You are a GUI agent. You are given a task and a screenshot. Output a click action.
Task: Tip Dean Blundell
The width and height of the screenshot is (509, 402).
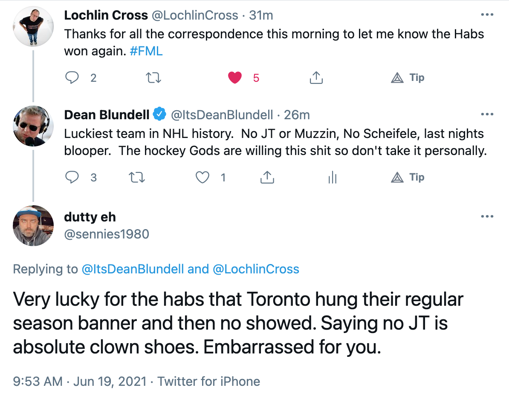pyautogui.click(x=408, y=177)
